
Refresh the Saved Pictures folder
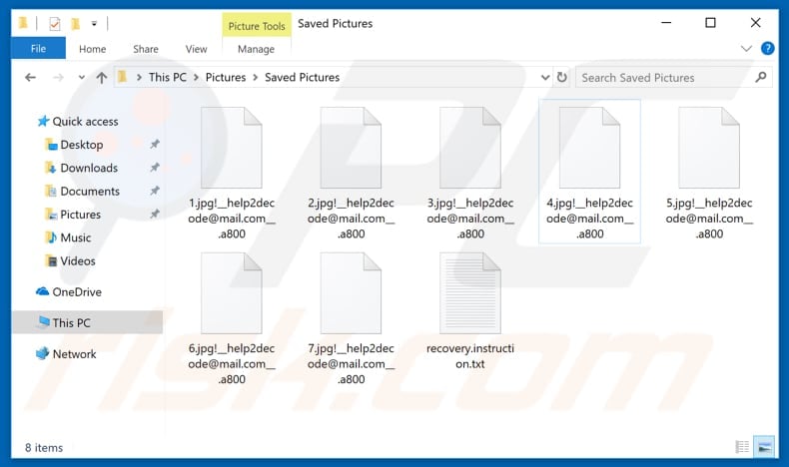point(562,78)
